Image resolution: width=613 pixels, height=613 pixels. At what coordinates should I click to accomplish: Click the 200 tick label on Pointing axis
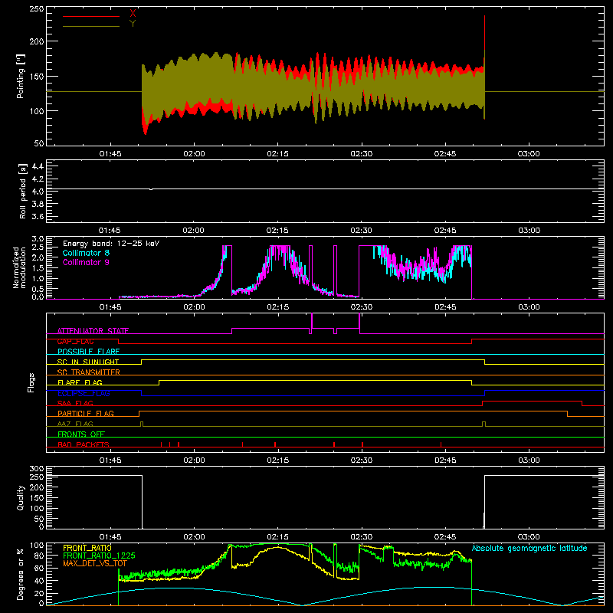37,41
